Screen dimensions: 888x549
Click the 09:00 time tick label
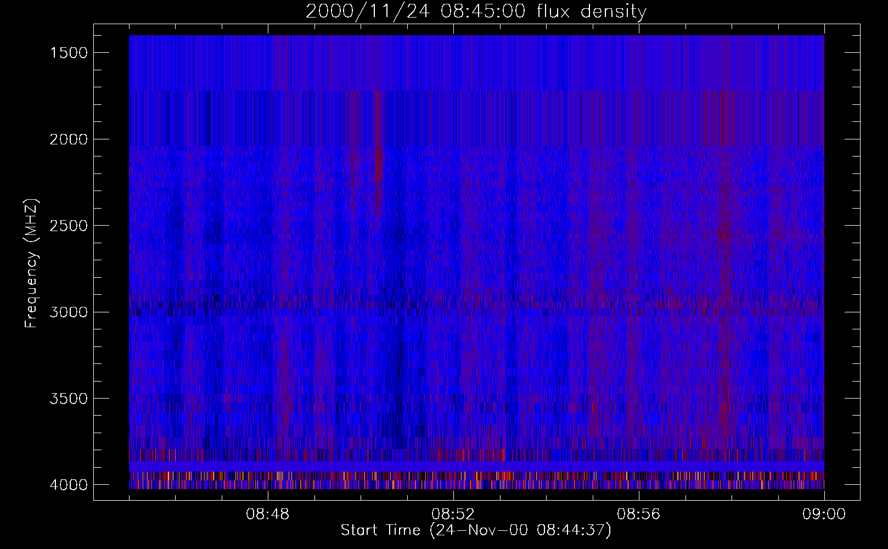(x=824, y=514)
